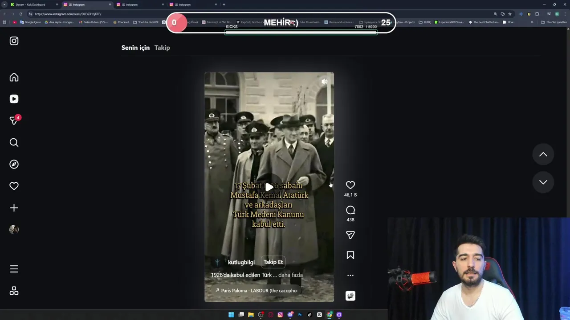The image size is (570, 320).
Task: Reload the Instagram page
Action: 20,14
